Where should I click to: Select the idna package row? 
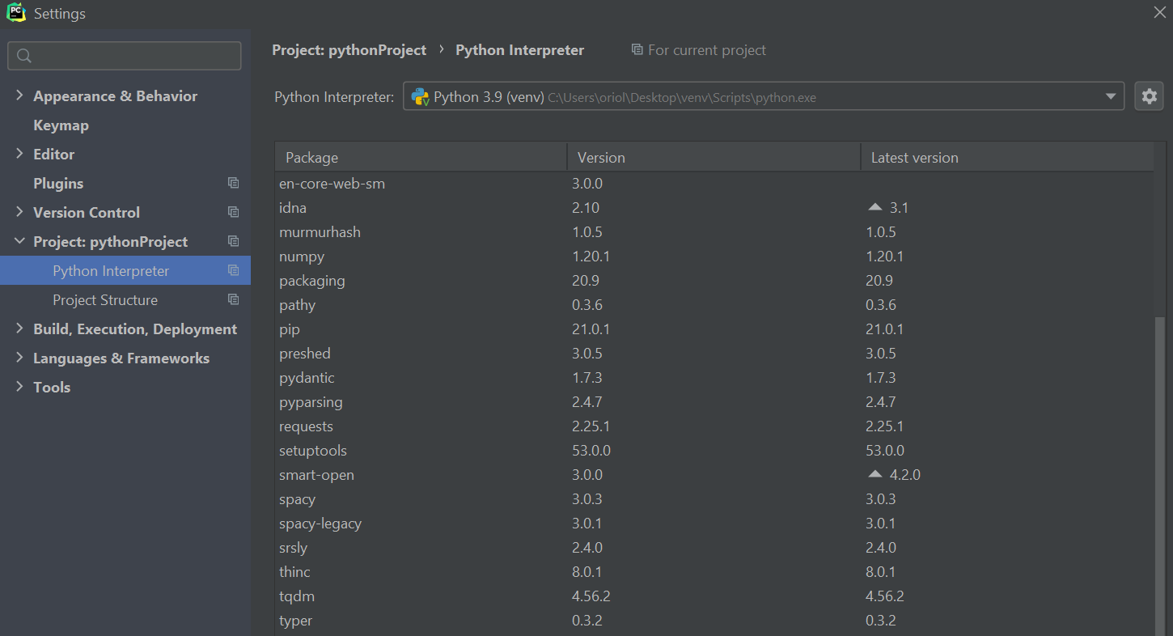pyautogui.click(x=714, y=208)
